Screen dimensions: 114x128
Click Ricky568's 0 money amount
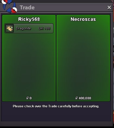(31, 98)
